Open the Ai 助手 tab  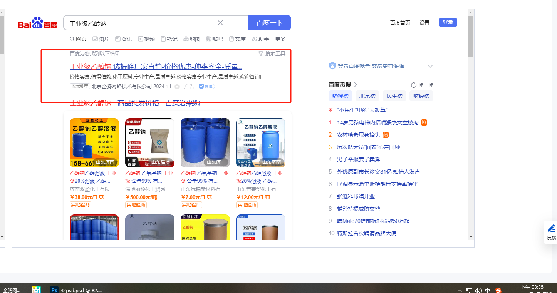coord(260,39)
